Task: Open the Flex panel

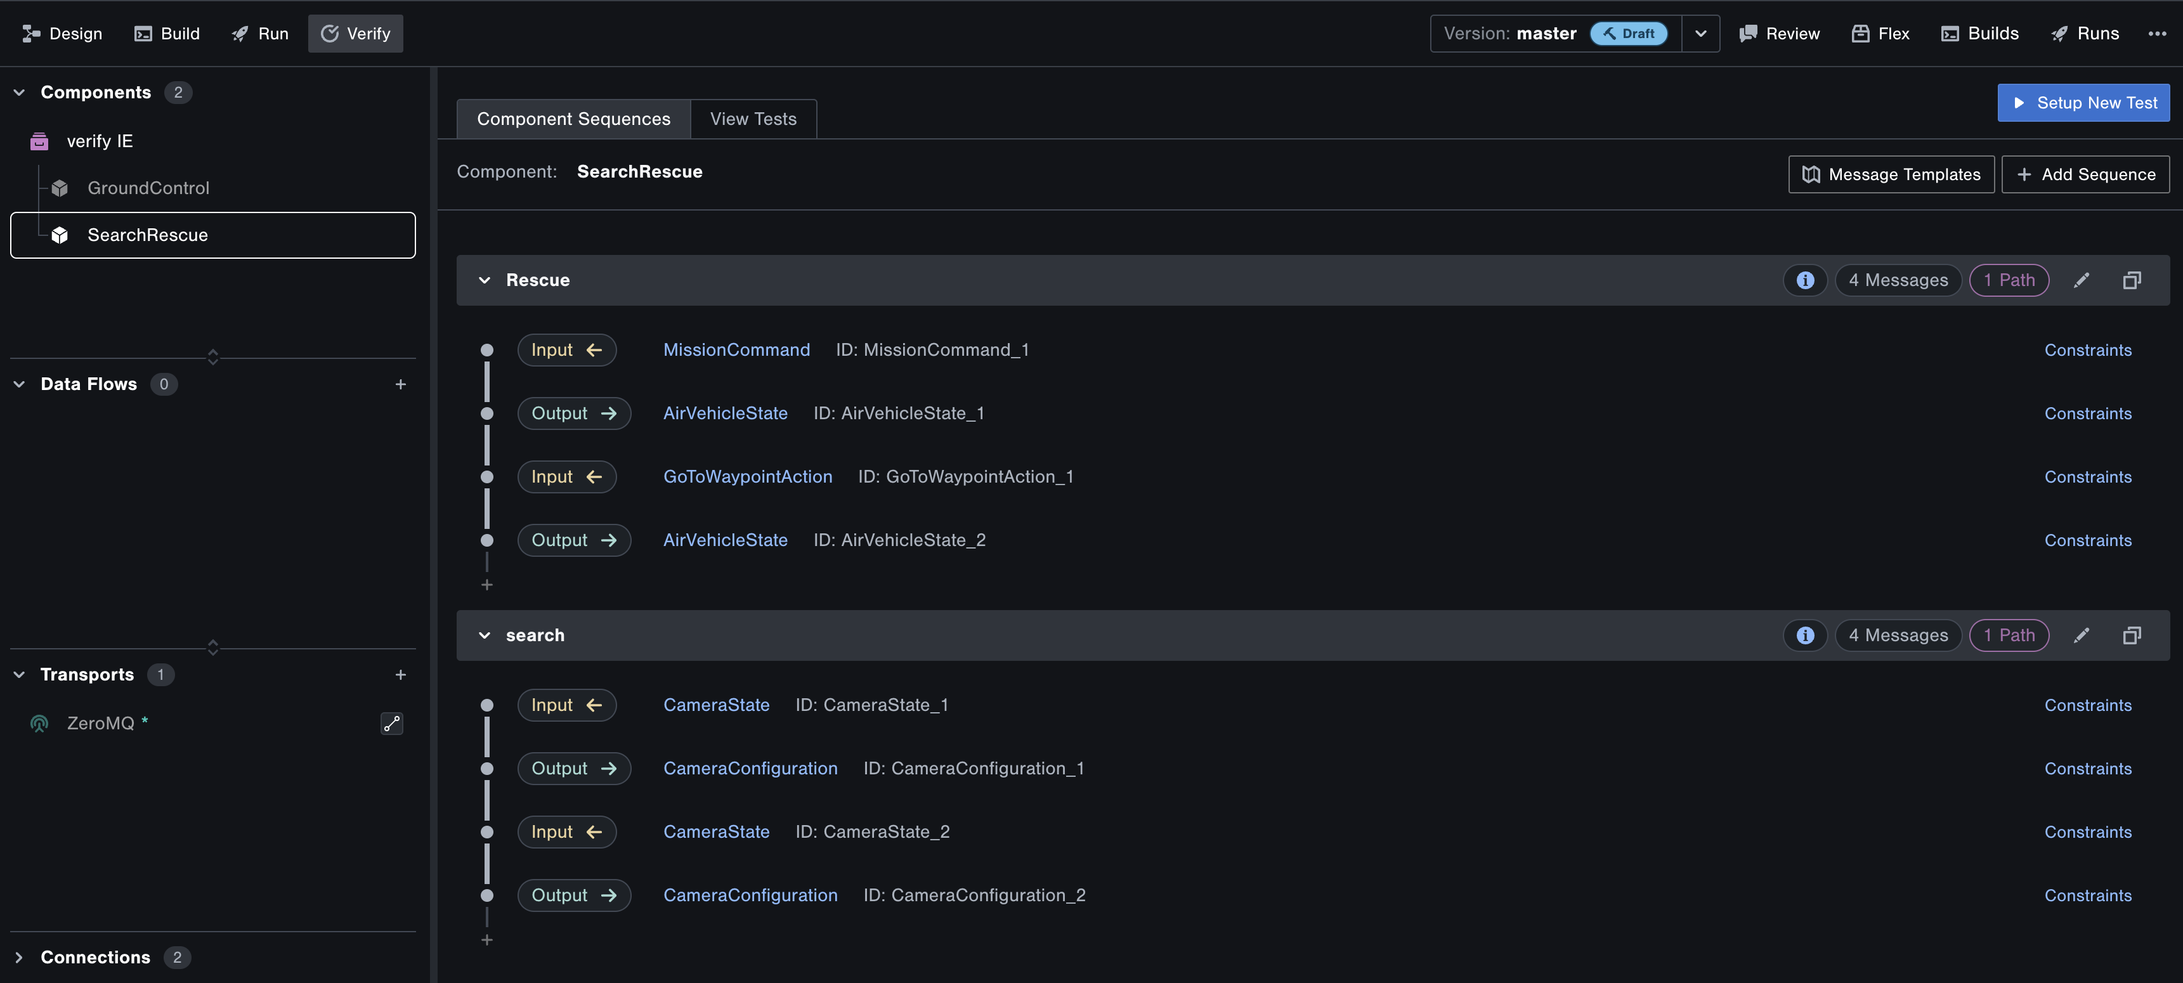Action: pos(1880,33)
